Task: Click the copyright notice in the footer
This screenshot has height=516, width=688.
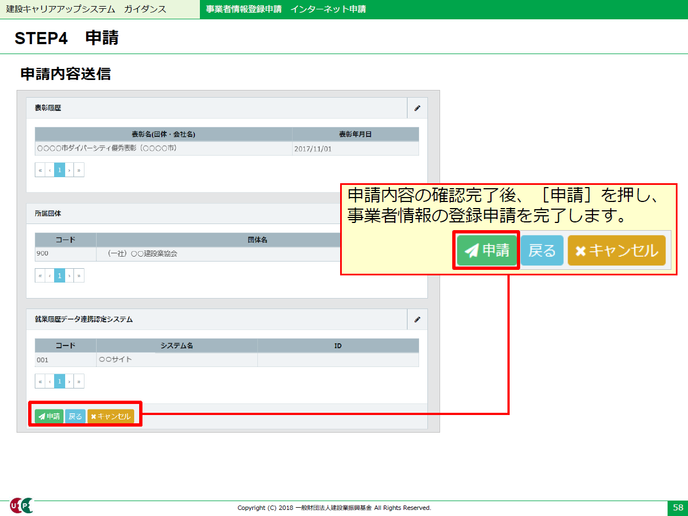Action: click(334, 508)
